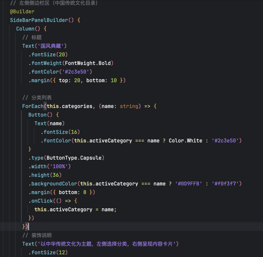Click the .width('100%') line
263x257 pixels.
coord(49,166)
